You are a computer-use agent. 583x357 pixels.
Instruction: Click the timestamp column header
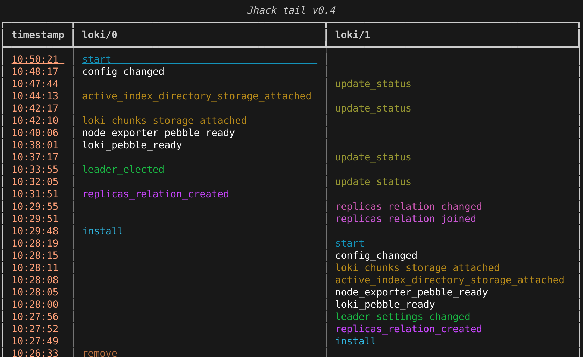38,35
